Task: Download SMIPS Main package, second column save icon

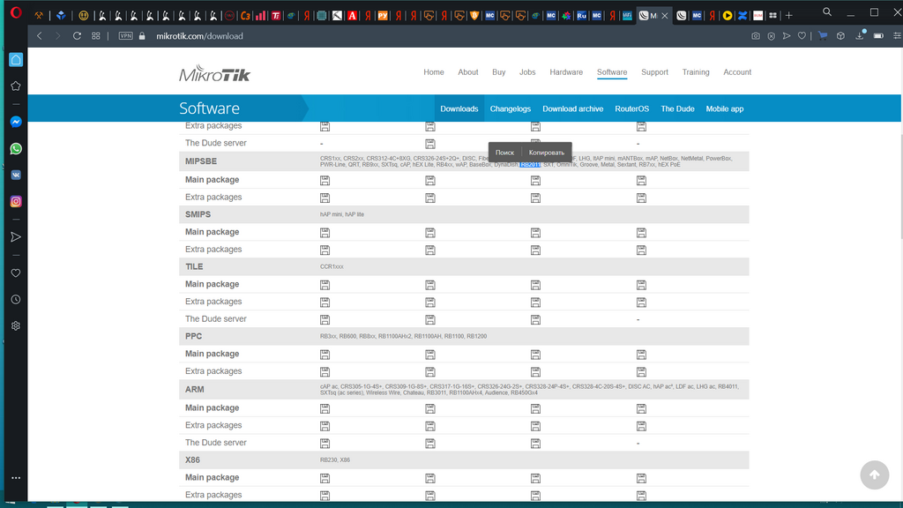Action: click(x=430, y=233)
